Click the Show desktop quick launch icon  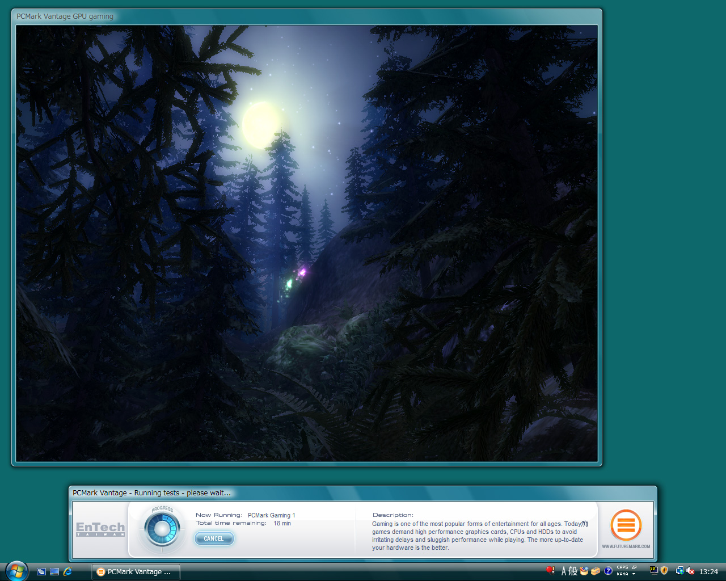coord(54,572)
